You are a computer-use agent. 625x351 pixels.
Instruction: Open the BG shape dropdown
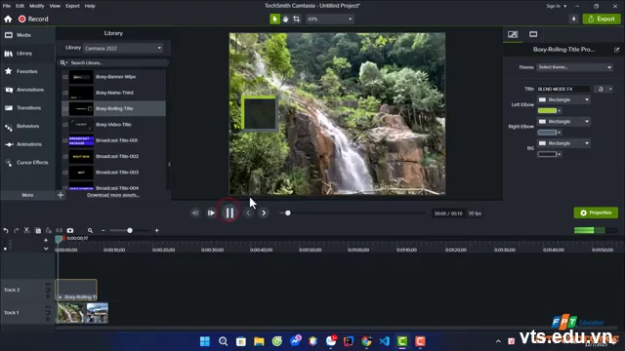coord(563,143)
